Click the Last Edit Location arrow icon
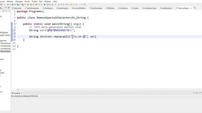202x113 pixels. [x=68, y=5]
